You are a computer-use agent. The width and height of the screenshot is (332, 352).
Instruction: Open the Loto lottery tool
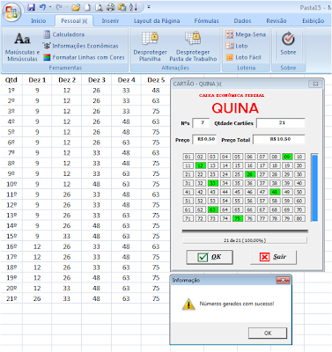click(x=237, y=46)
